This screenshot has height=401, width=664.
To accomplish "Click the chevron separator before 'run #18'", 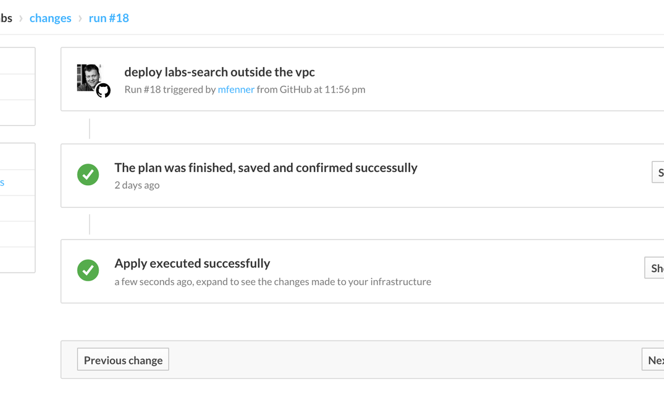I will tap(80, 19).
